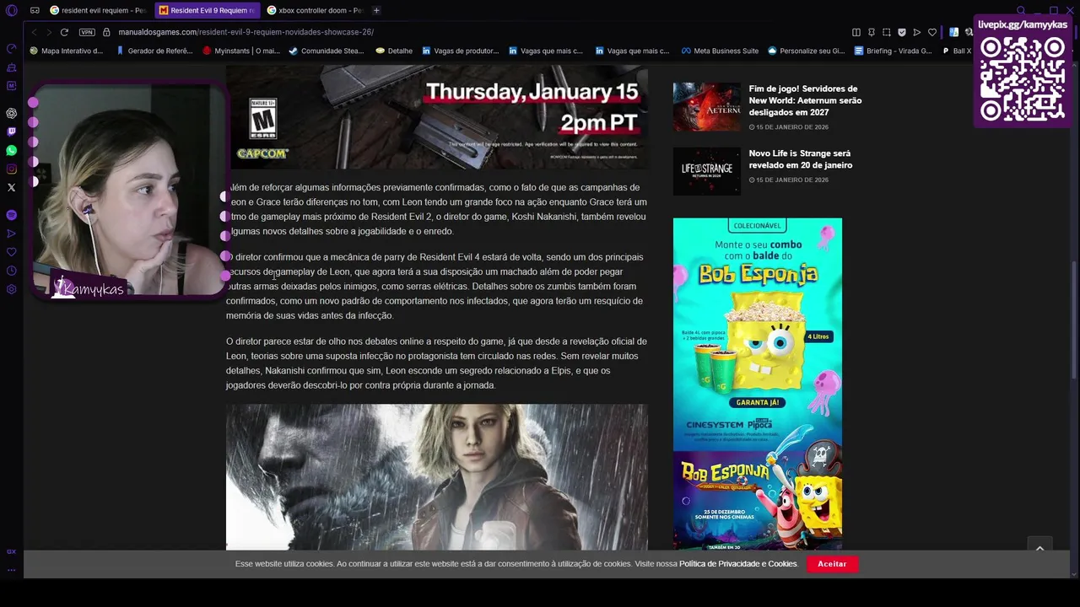Open 'Política de Privacidade e Cookies' link
1080x607 pixels.
coord(738,564)
